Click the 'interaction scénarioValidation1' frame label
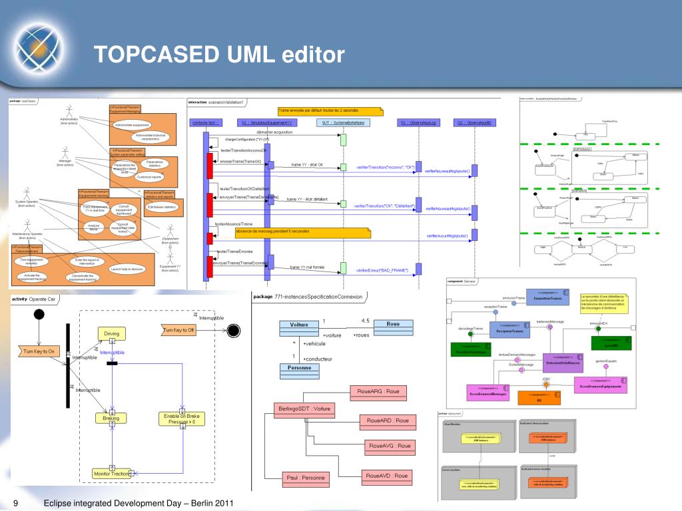Viewport: 682px width, 511px height. (x=216, y=102)
